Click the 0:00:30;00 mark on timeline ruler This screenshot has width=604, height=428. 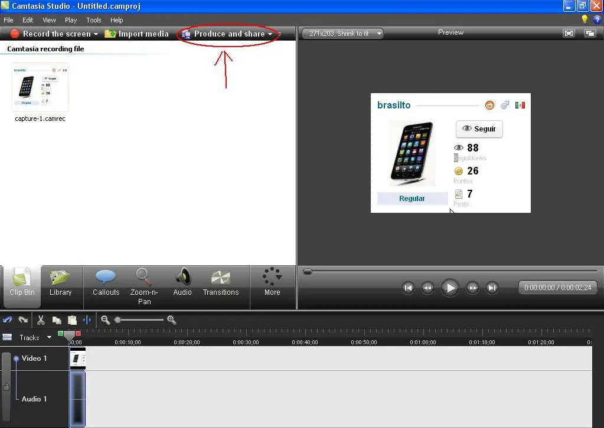click(246, 343)
